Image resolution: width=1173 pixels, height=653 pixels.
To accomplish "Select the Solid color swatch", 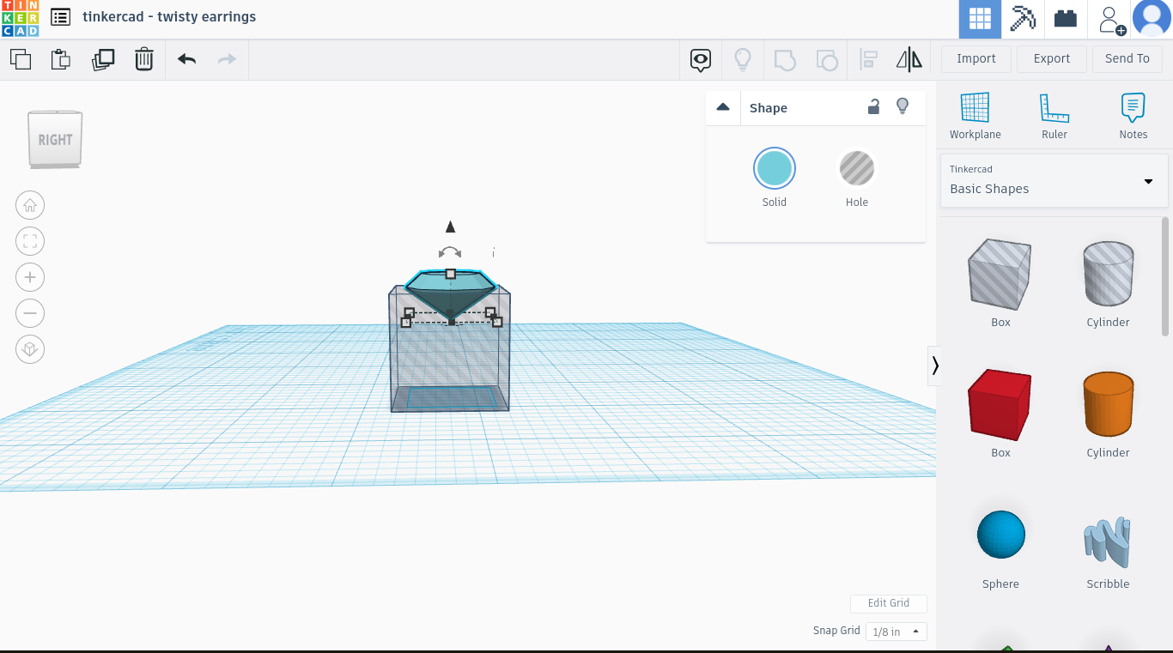I will [x=774, y=168].
